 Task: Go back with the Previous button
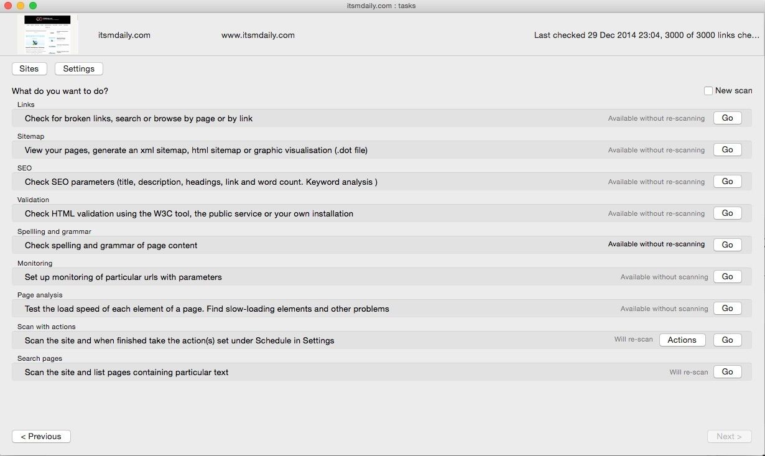click(x=41, y=437)
